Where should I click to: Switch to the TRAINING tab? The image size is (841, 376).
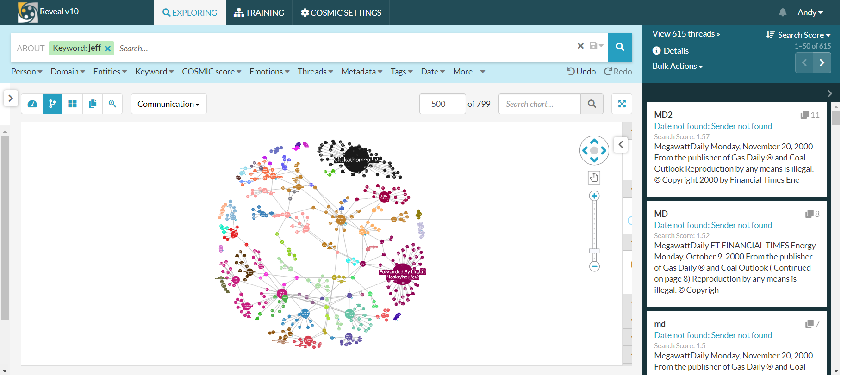point(259,12)
